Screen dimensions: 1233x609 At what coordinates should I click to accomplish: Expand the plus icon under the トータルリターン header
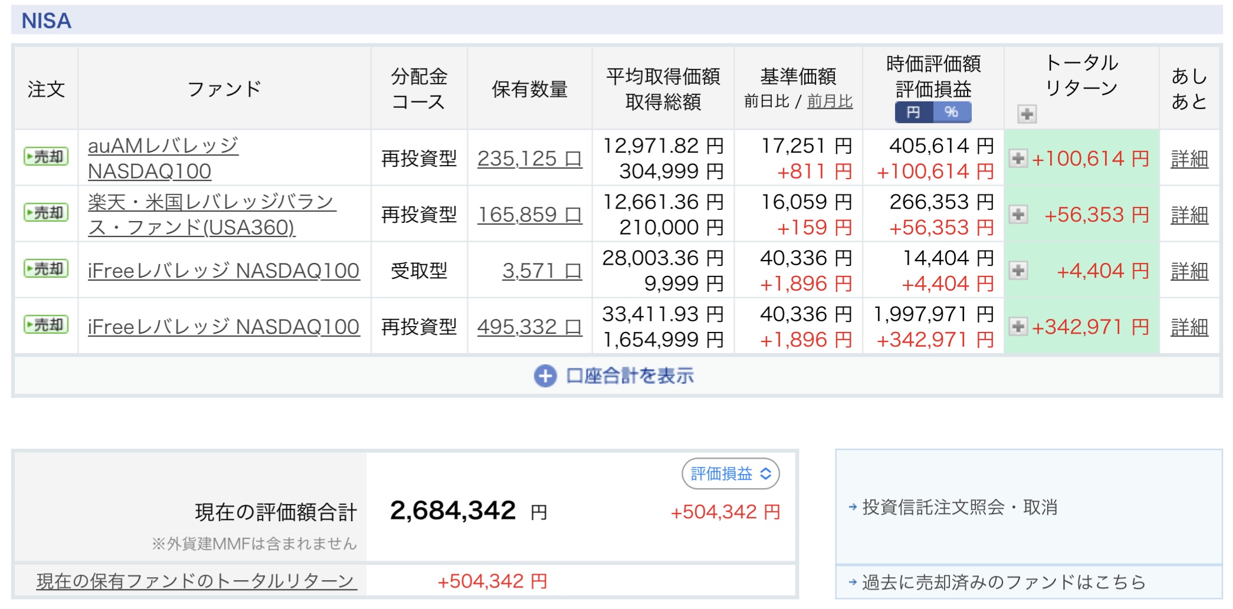(1027, 114)
